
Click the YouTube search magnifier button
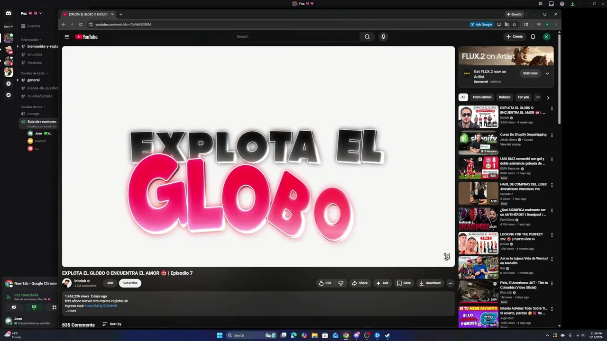[367, 36]
